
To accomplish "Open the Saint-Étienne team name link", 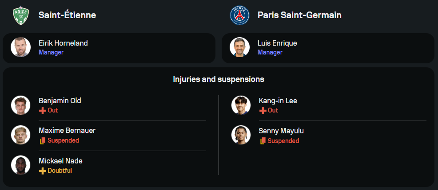I will click(67, 15).
